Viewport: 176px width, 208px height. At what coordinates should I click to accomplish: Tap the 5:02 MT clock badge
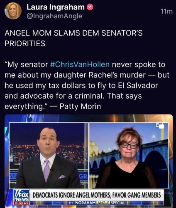(22, 203)
